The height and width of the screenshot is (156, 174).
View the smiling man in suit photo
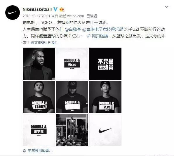(39, 64)
